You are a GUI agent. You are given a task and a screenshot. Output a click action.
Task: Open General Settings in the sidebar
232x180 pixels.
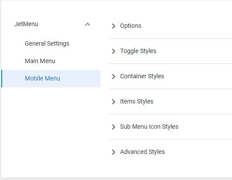(47, 43)
